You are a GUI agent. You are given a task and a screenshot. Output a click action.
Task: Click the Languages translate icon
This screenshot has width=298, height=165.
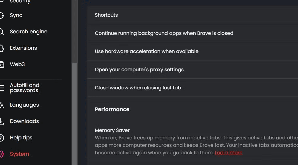[2, 105]
